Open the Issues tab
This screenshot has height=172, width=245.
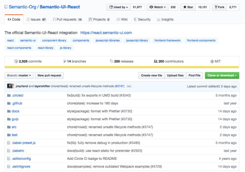click(36, 19)
